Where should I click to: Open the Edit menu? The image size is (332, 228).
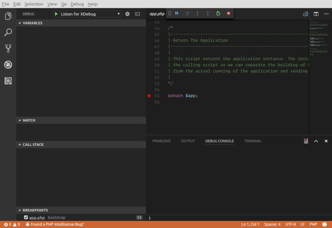tap(17, 4)
